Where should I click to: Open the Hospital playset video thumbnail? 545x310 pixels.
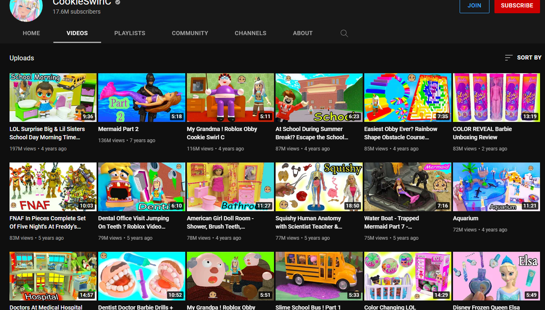click(x=53, y=276)
